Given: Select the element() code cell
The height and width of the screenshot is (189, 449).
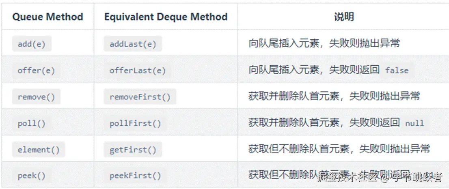Looking at the screenshot, I should pyautogui.click(x=39, y=150).
